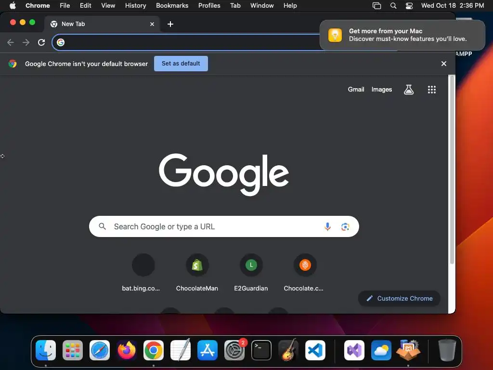Open the Profiles menu
The image size is (493, 370).
(x=209, y=6)
